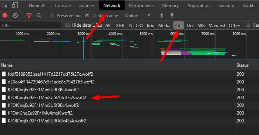Sort by the Status column header

[247, 65]
